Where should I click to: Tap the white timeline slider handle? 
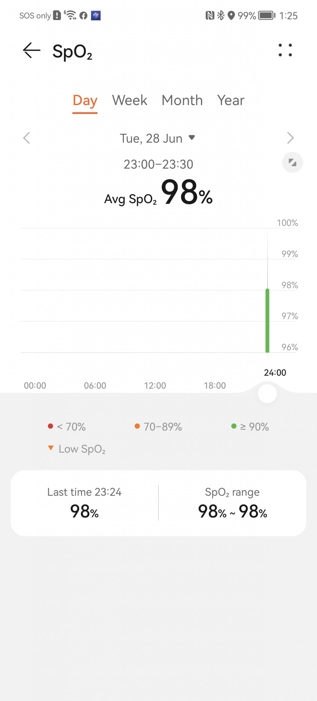click(267, 393)
